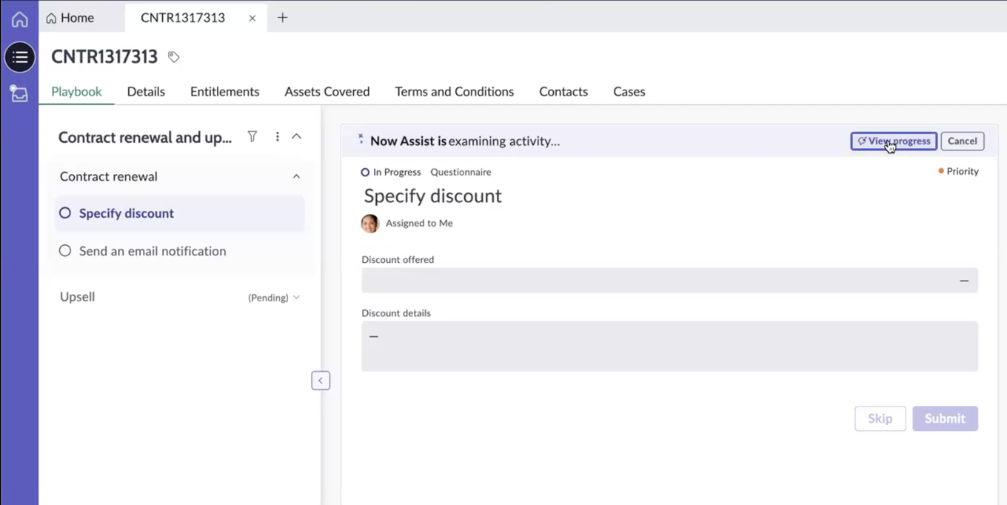1007x505 pixels.
Task: Click the Submit button
Action: tap(945, 418)
